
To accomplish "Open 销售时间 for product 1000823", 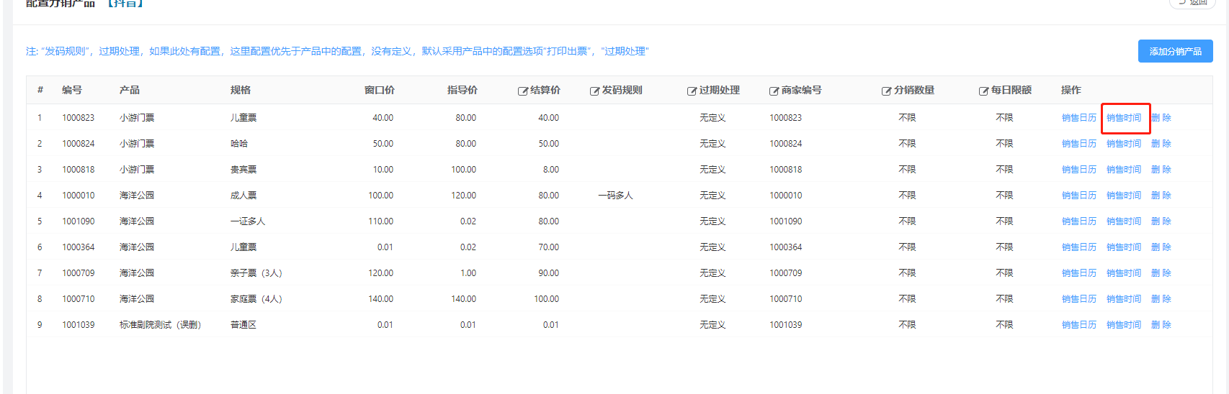I will (1123, 118).
